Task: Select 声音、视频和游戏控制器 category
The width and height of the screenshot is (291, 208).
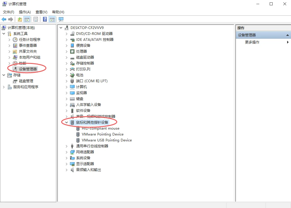Action: tap(96, 117)
